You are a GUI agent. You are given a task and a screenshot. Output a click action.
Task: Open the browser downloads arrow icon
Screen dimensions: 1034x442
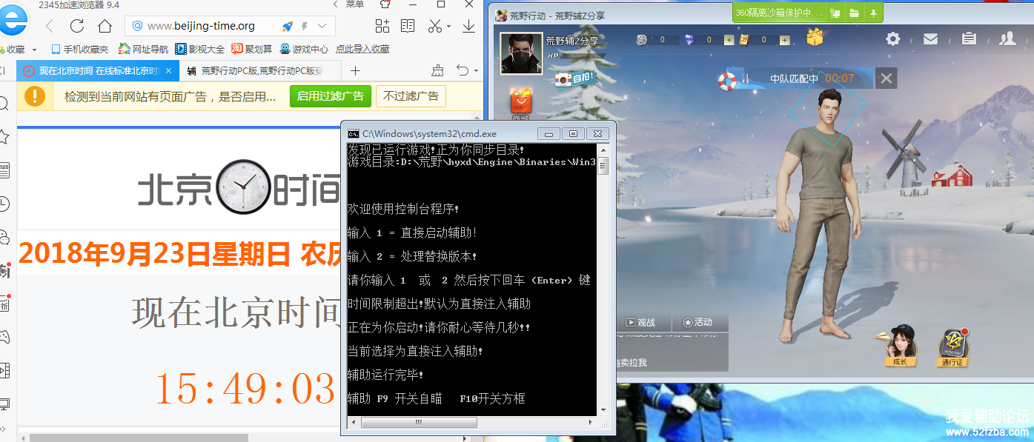click(x=469, y=26)
